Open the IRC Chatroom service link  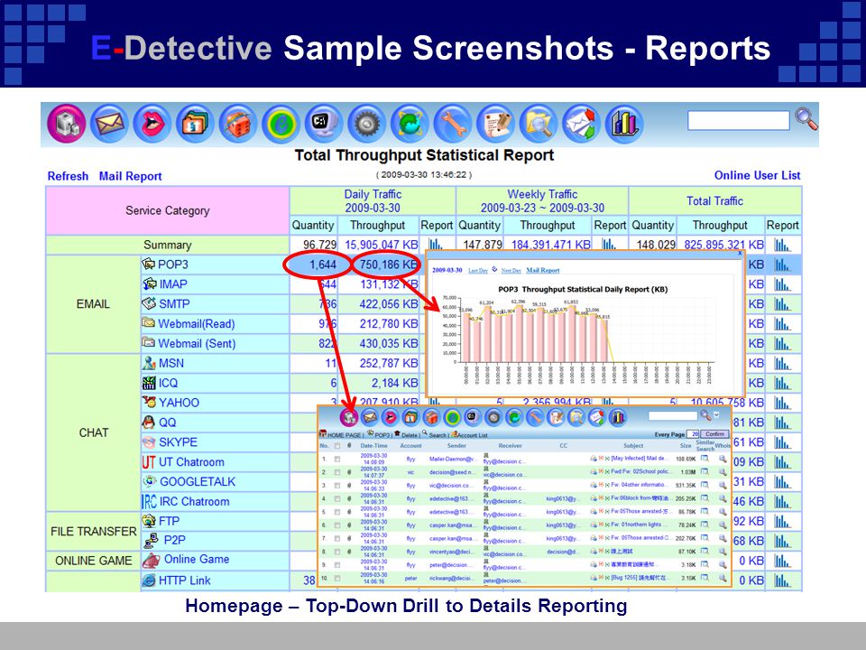pyautogui.click(x=194, y=501)
